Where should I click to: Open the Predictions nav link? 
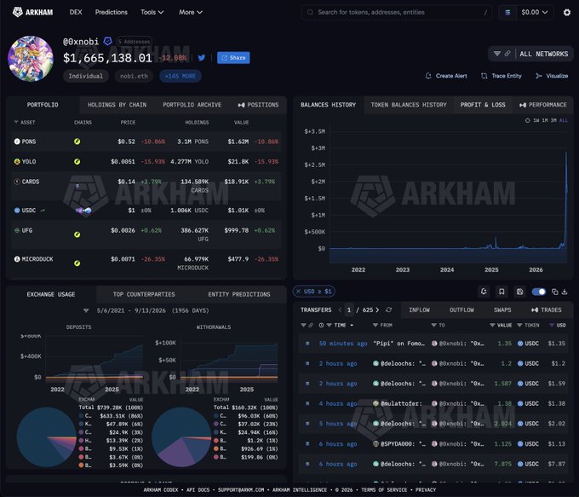tap(112, 12)
